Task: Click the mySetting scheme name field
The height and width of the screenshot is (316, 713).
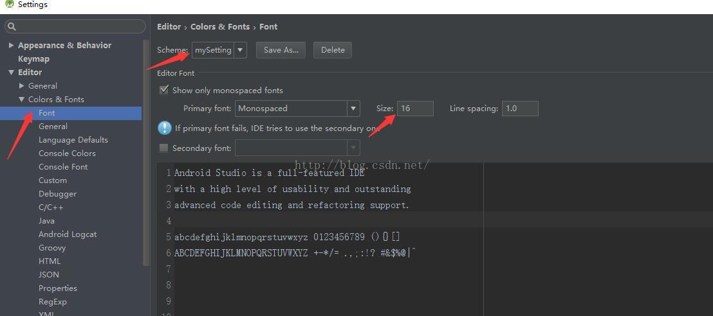Action: [213, 50]
